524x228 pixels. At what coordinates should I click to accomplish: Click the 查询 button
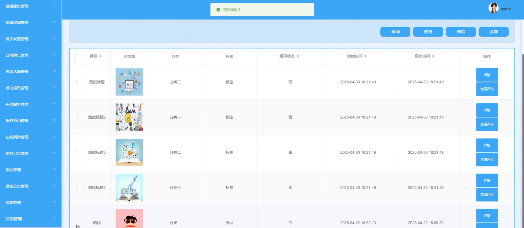click(395, 32)
